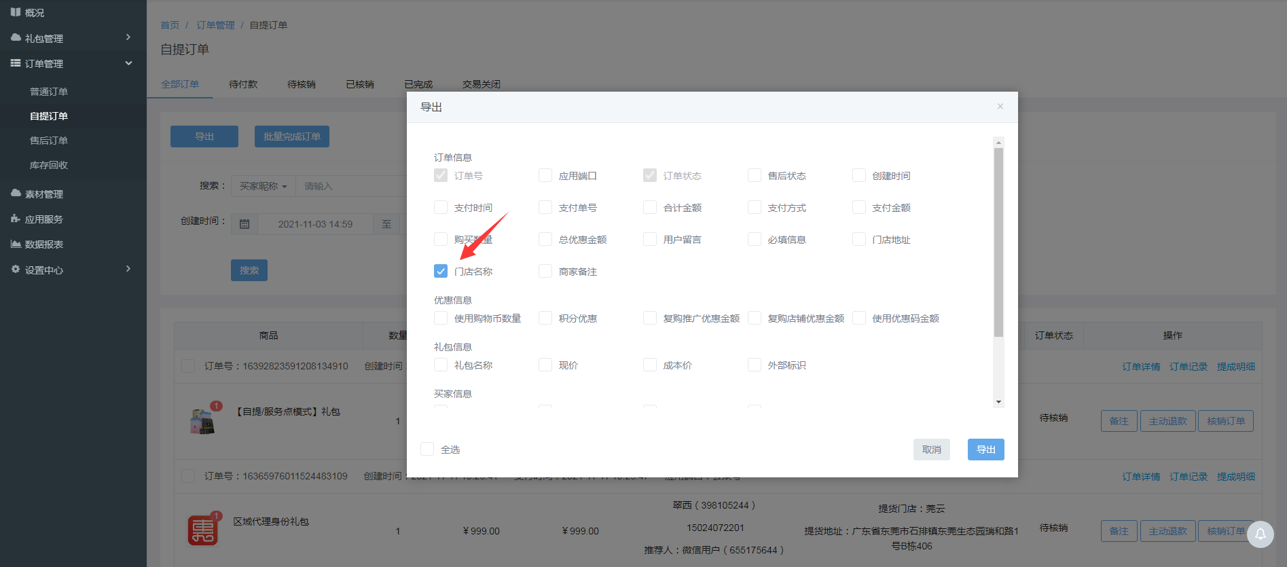The height and width of the screenshot is (567, 1287).
Task: Open the 区域代理身份礼包 product thumbnail
Action: 202,530
